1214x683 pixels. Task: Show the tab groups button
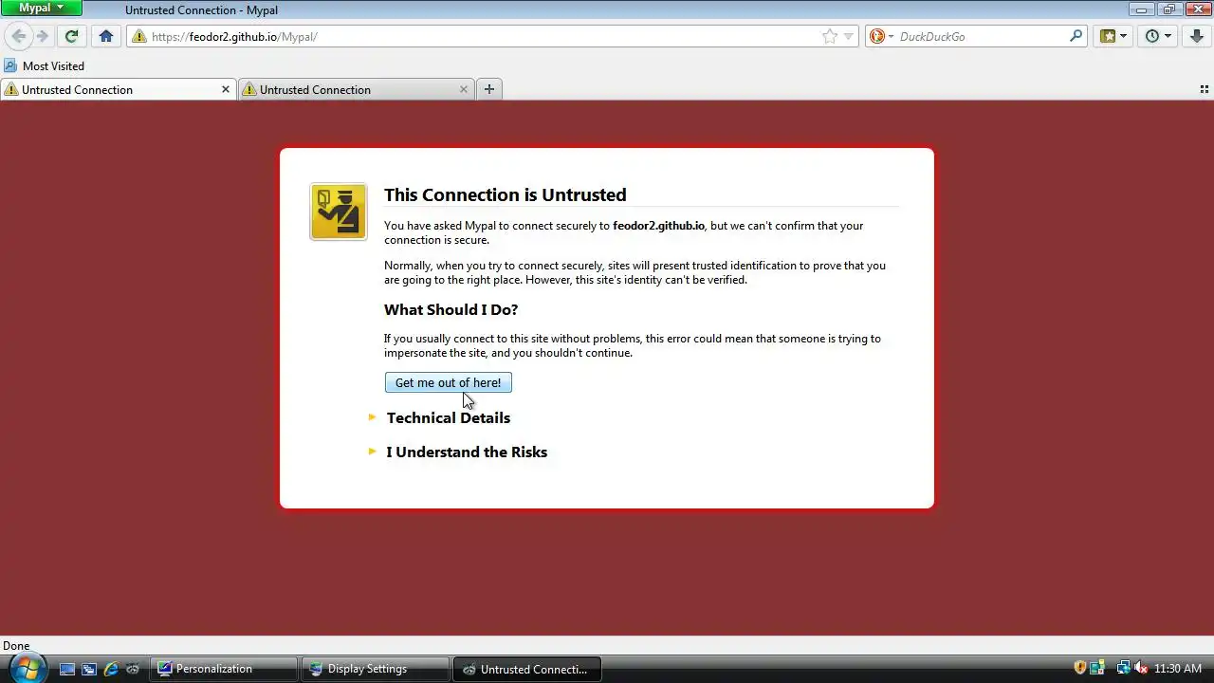(1204, 89)
